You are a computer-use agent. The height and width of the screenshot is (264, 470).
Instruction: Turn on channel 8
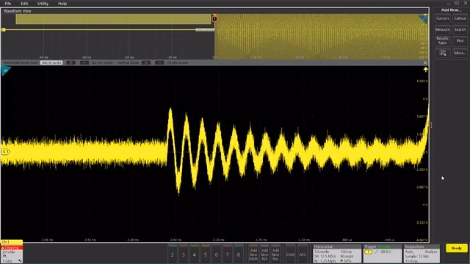coord(239,254)
